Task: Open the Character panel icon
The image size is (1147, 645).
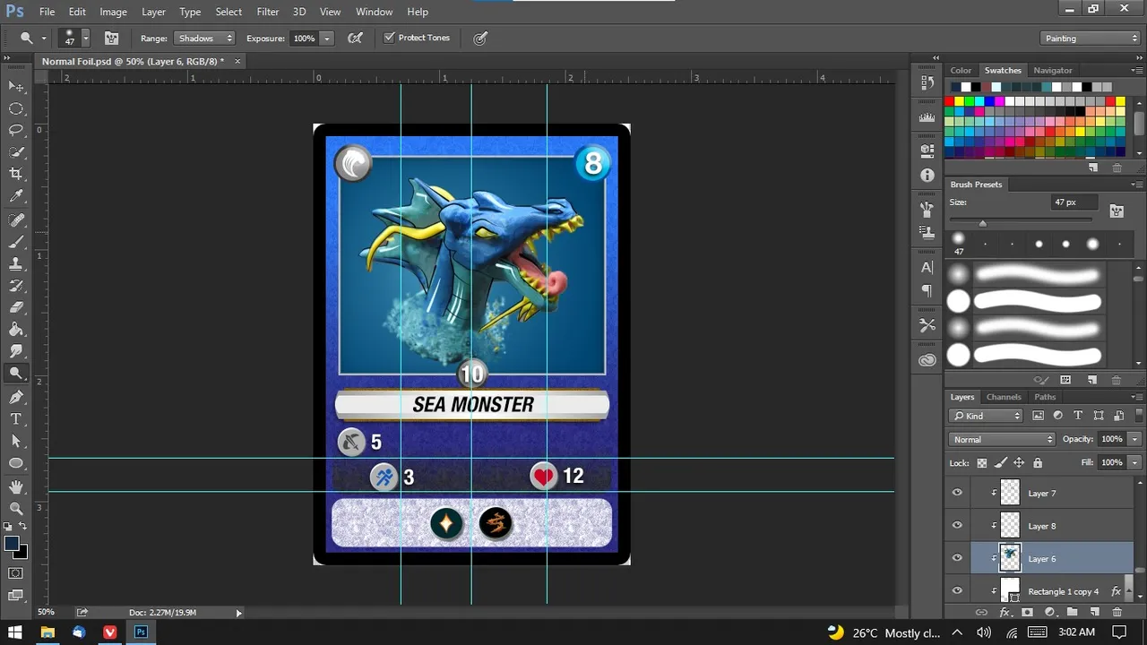Action: pyautogui.click(x=927, y=267)
